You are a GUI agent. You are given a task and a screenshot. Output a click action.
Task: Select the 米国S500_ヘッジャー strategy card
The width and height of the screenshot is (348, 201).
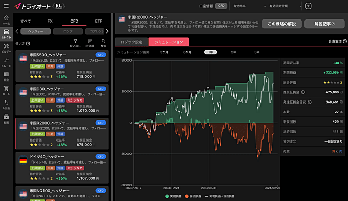(62, 66)
